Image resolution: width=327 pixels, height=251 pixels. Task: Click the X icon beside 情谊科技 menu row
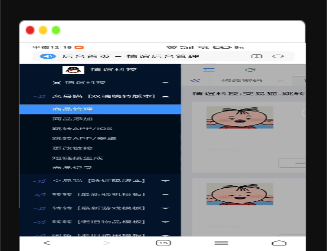coord(57,83)
